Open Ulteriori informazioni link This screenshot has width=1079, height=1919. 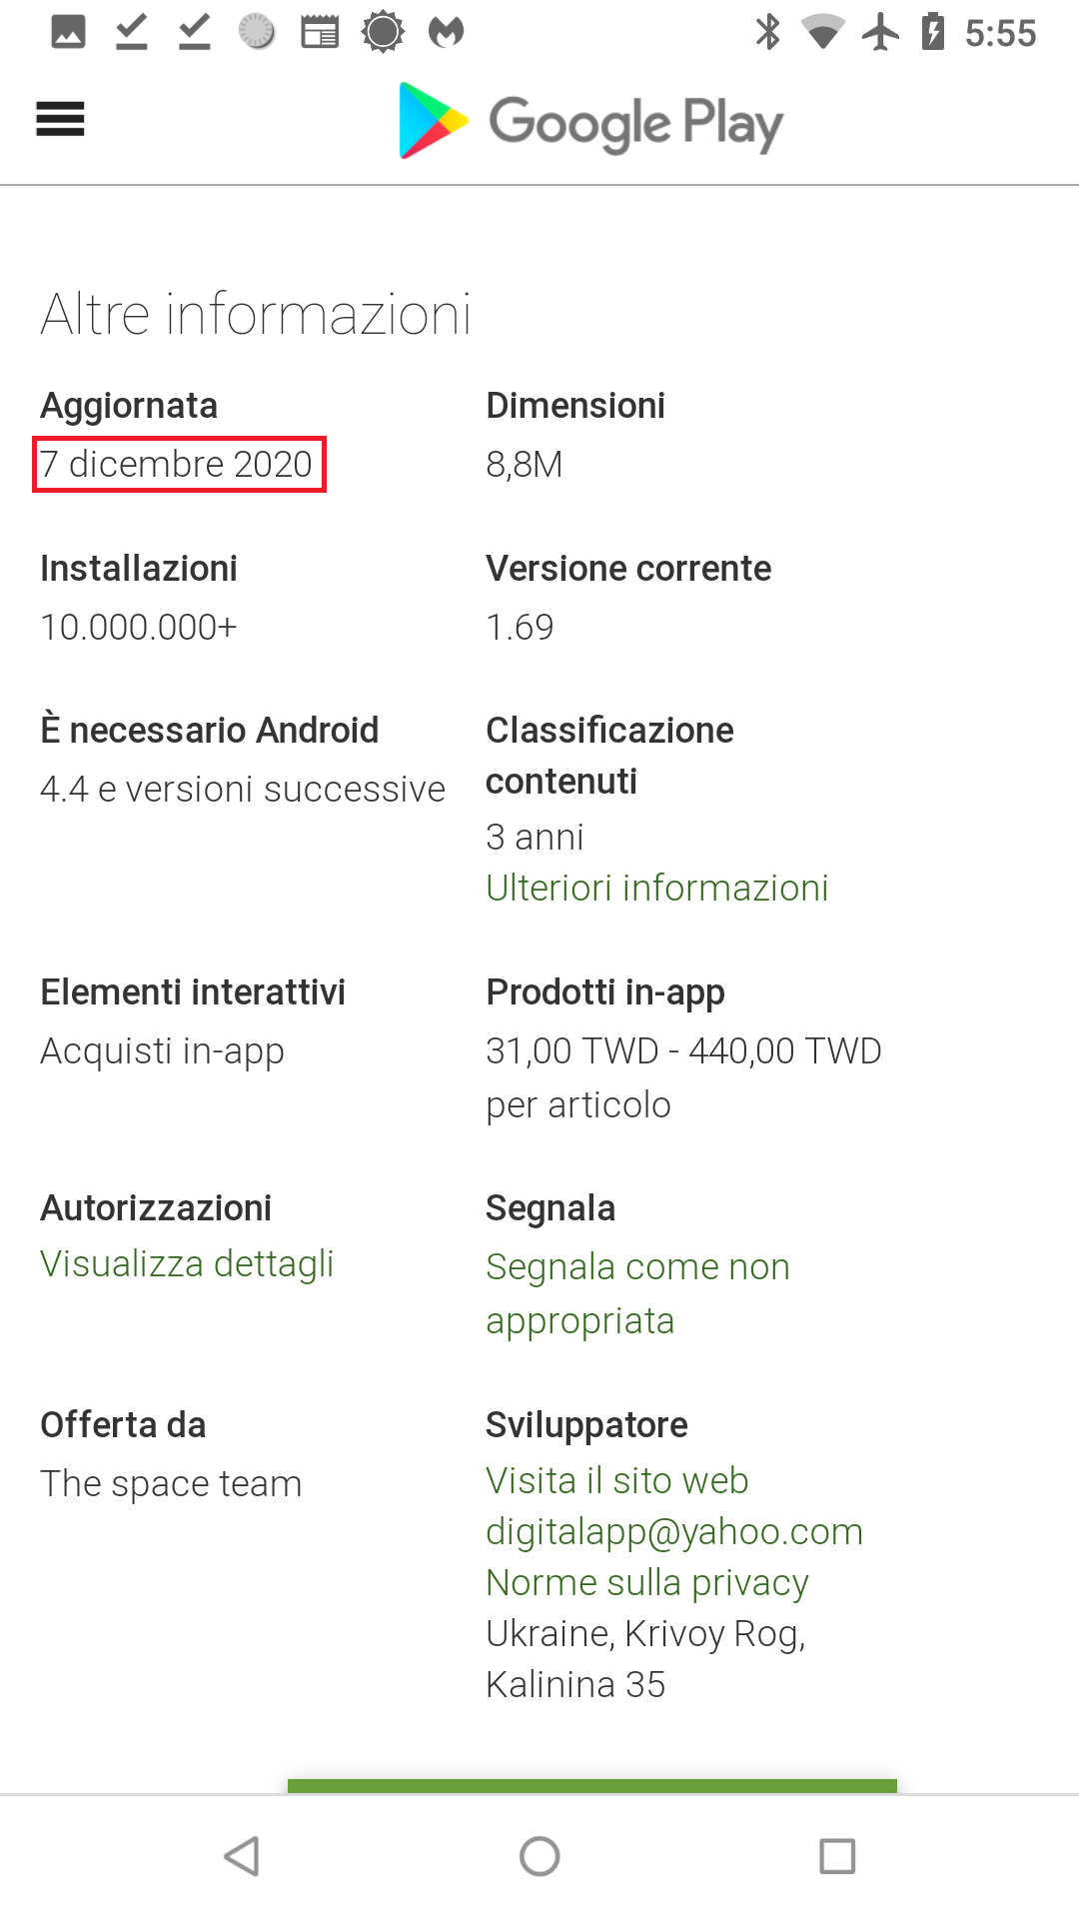[x=656, y=888]
